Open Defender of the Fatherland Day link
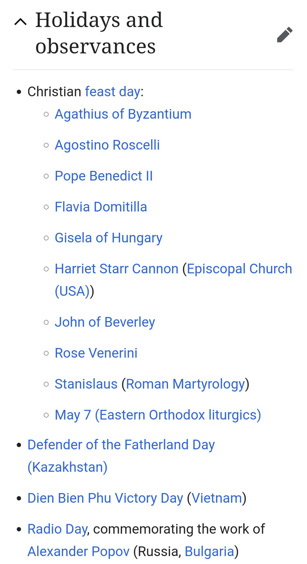The width and height of the screenshot is (307, 564). click(121, 445)
